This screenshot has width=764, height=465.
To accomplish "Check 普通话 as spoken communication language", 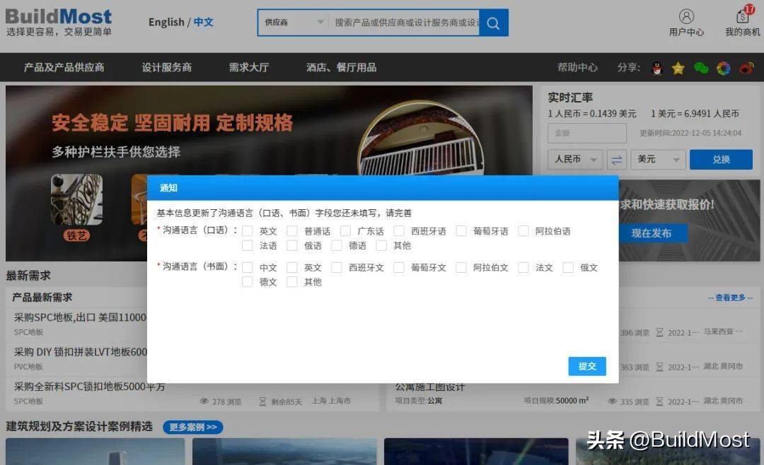I will [292, 230].
